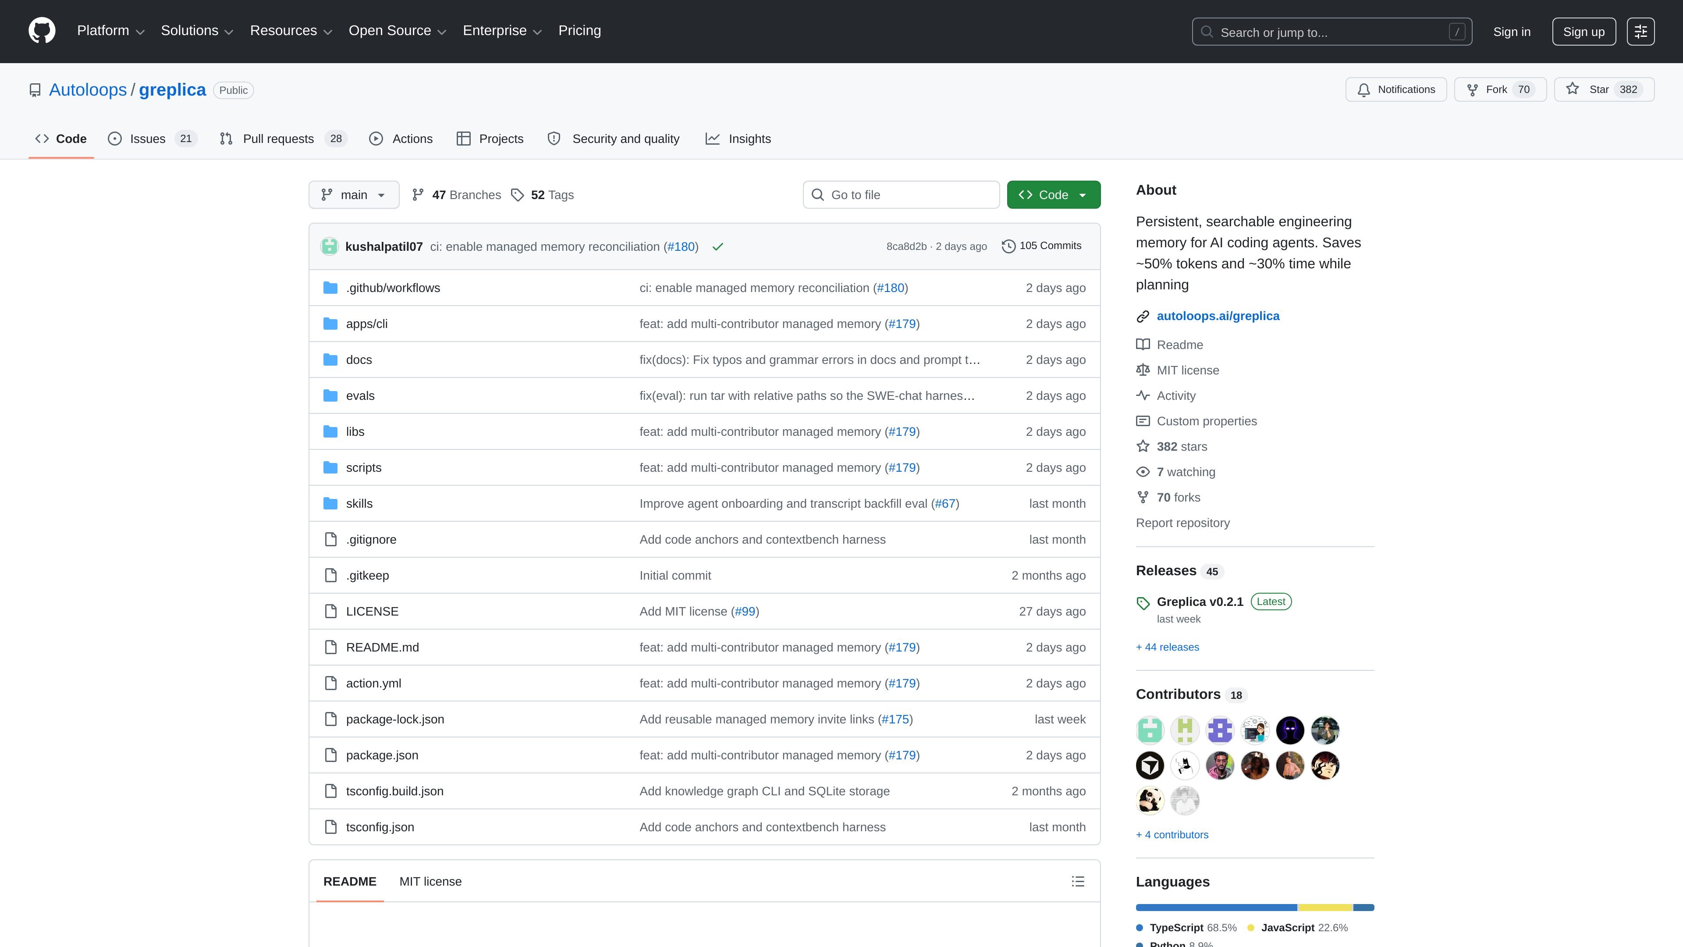
Task: Click the LICENSE file icon
Action: (330, 611)
